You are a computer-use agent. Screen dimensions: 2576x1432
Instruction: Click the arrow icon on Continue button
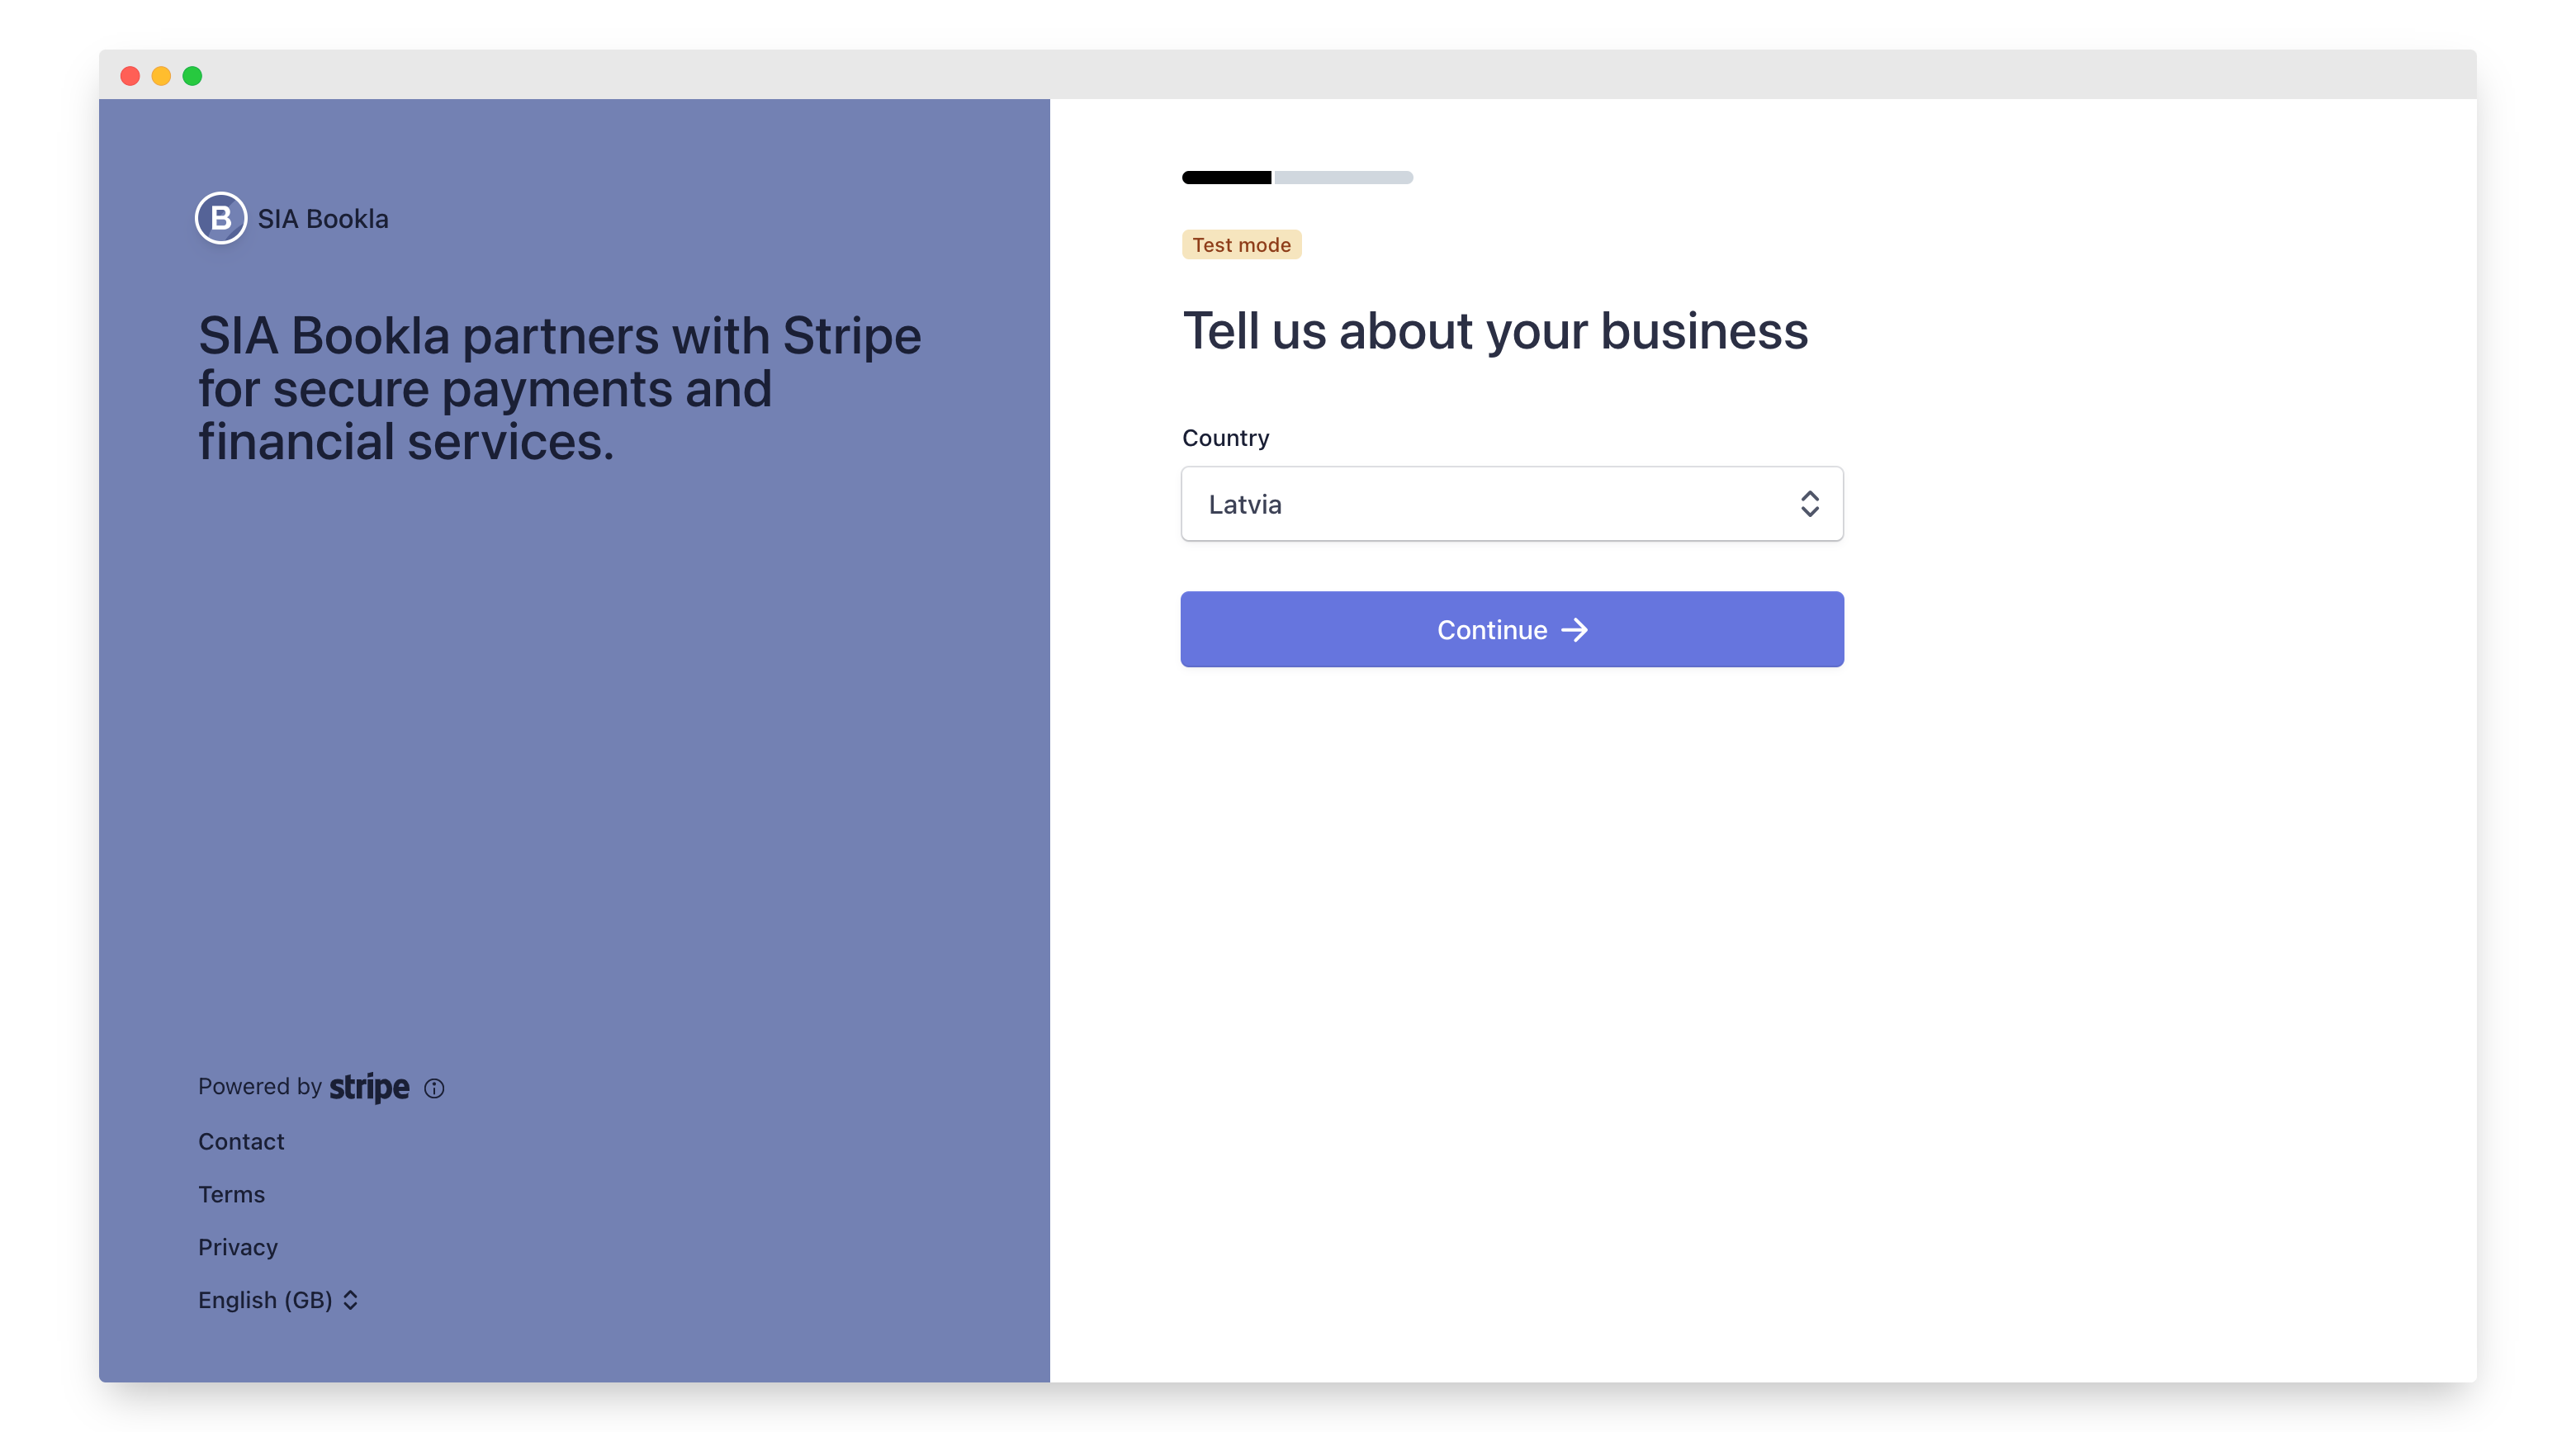(x=1575, y=630)
